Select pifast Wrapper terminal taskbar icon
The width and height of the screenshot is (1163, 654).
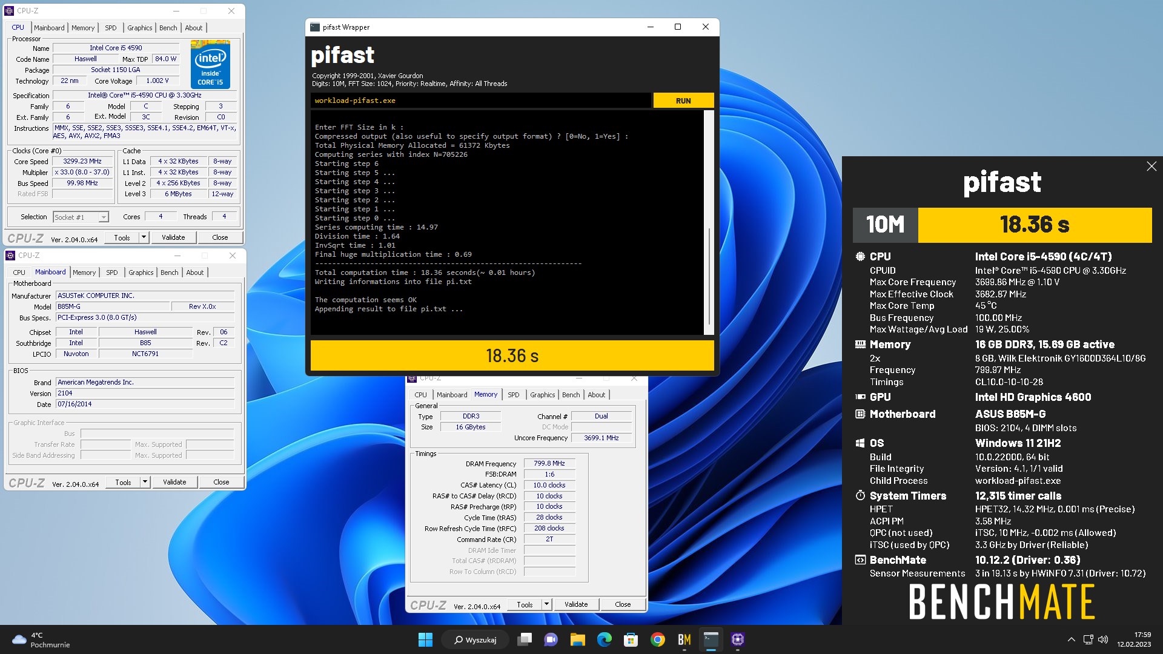pyautogui.click(x=711, y=639)
